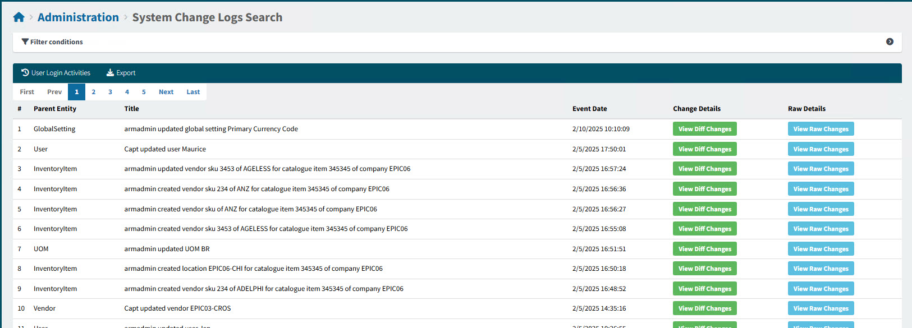Click the Next pagination link
The width and height of the screenshot is (912, 328).
click(166, 92)
